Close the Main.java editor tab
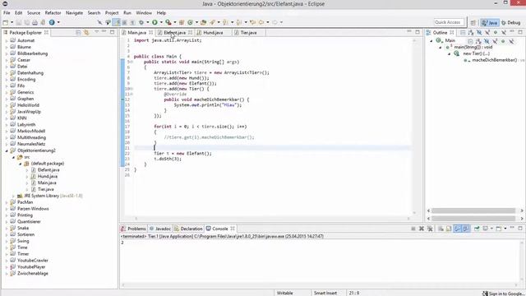The image size is (526, 296). click(x=151, y=33)
